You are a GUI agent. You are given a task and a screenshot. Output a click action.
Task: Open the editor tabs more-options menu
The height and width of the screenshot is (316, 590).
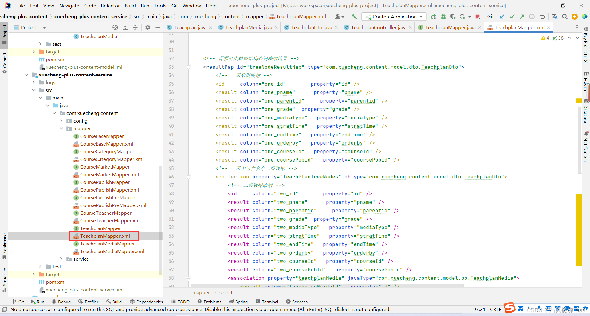point(577,27)
